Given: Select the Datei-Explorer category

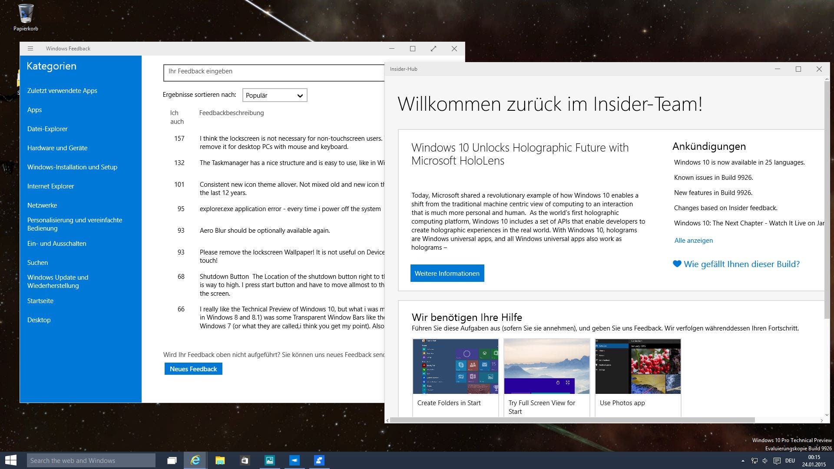Looking at the screenshot, I should click(x=47, y=129).
